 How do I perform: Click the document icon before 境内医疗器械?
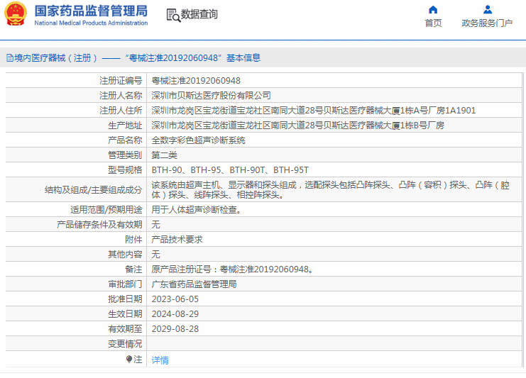coord(10,58)
